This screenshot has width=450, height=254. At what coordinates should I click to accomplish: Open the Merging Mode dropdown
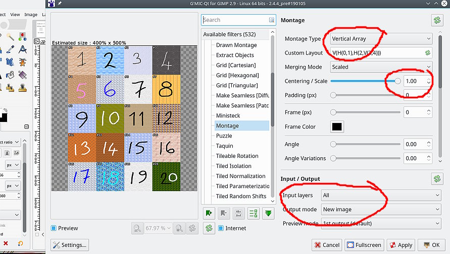click(381, 67)
